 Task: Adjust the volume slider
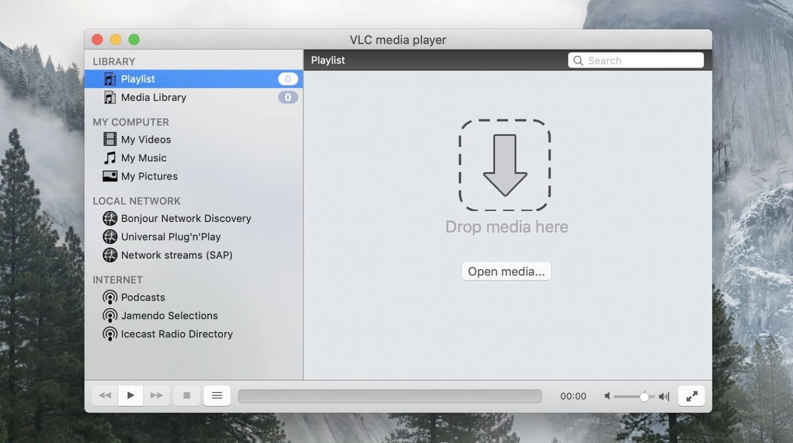[644, 397]
